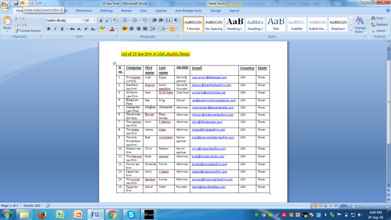Toggle Align Text Right

[138, 29]
